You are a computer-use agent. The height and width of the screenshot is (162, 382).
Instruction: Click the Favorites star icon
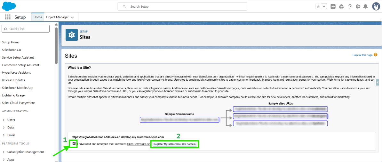318,7
